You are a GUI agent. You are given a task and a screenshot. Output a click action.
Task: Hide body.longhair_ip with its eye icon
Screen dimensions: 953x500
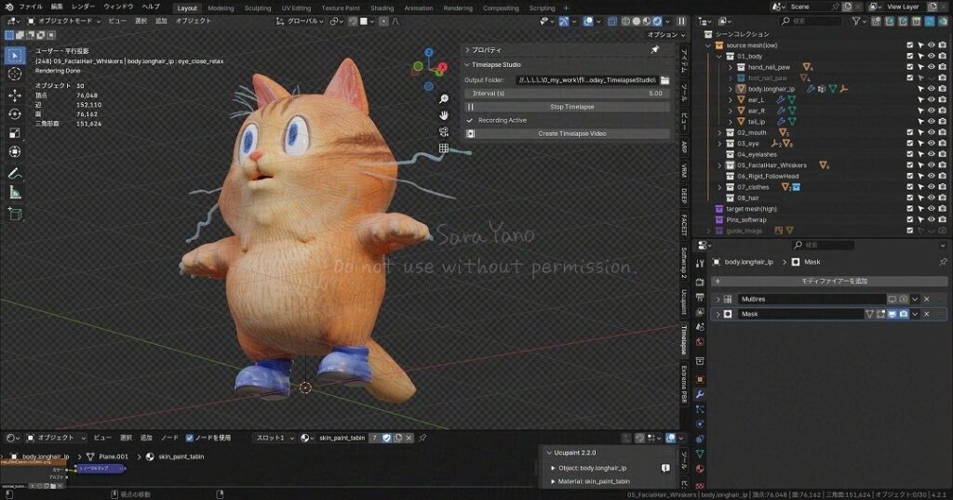(931, 89)
